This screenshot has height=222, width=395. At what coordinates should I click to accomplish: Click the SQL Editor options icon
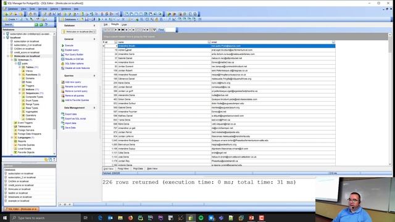pos(63,64)
